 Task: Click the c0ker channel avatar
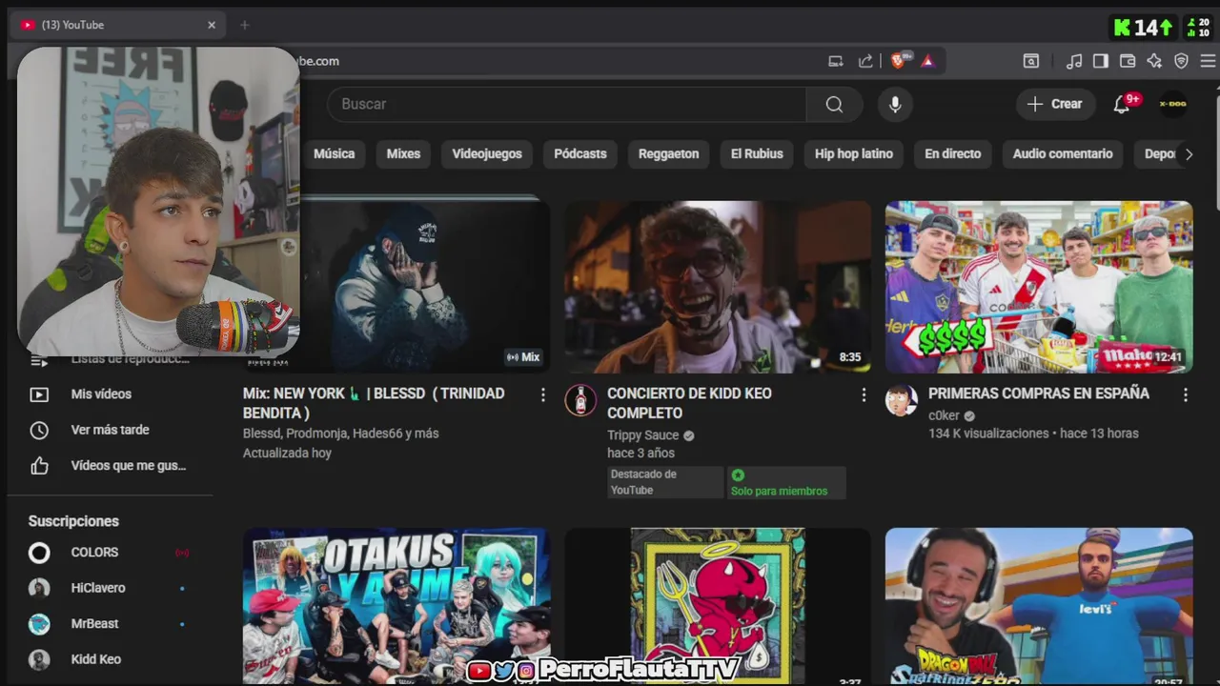click(x=902, y=400)
